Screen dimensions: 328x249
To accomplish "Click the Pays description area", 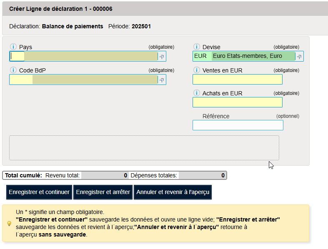I will point(91,57).
